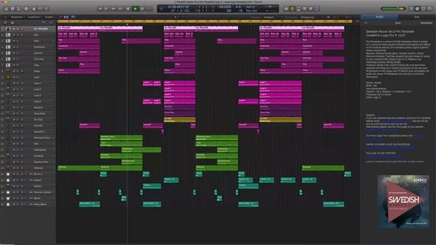Viewport: 436px width, 245px height.
Task: Click the Swedish cover art thumbnail
Action: (x=403, y=201)
